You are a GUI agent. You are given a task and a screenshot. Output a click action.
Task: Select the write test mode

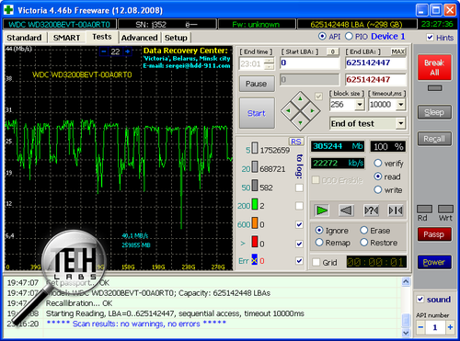[378, 190]
